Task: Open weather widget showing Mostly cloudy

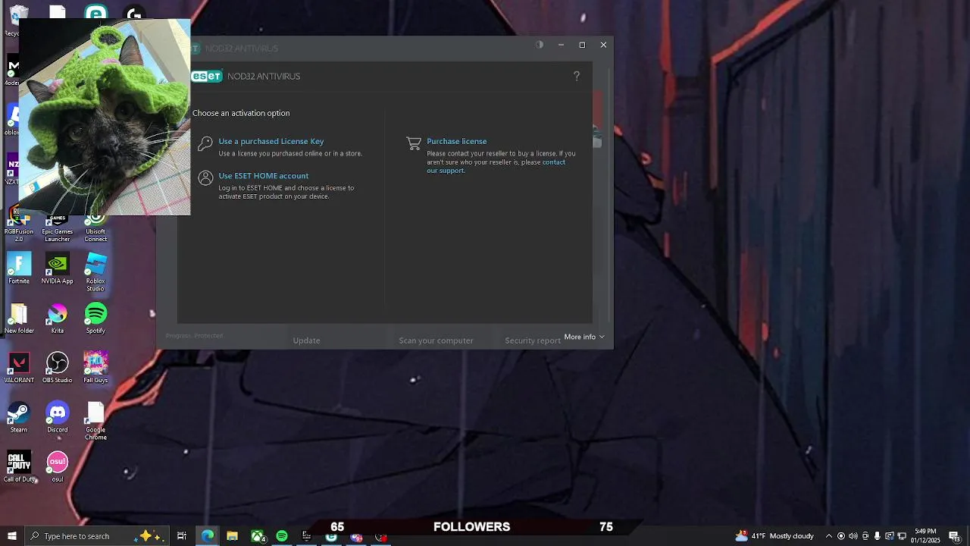Action: (x=774, y=536)
